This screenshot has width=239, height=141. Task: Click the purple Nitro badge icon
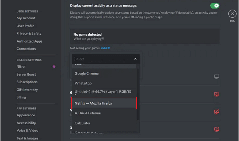point(54,67)
